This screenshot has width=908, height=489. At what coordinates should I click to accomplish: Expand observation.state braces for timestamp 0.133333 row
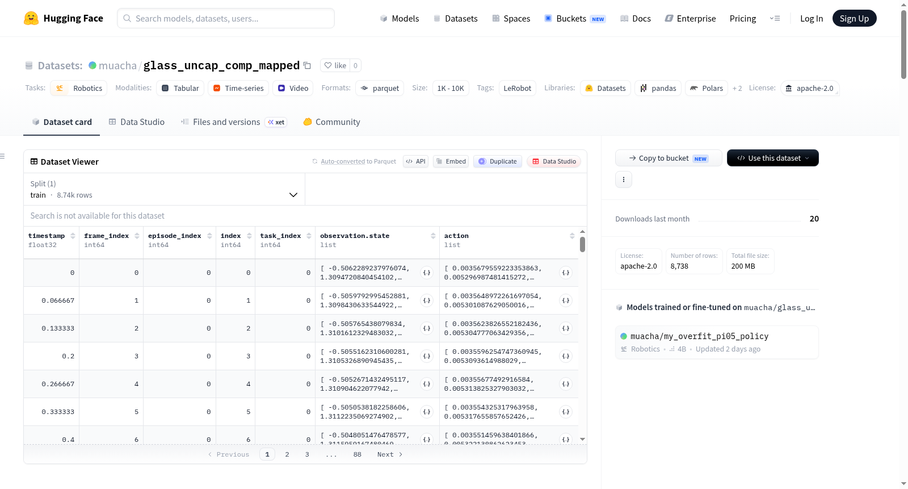click(x=427, y=328)
